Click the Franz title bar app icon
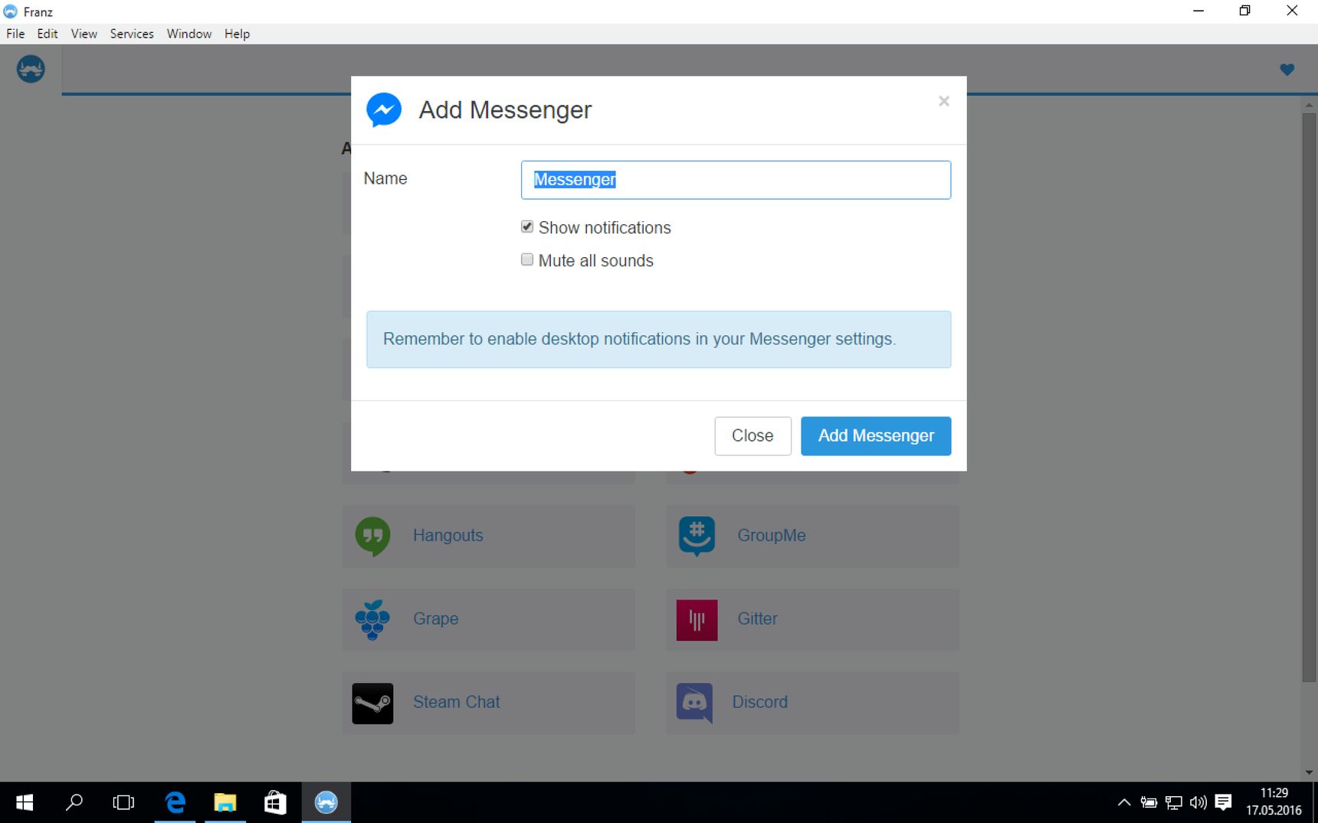 10,11
